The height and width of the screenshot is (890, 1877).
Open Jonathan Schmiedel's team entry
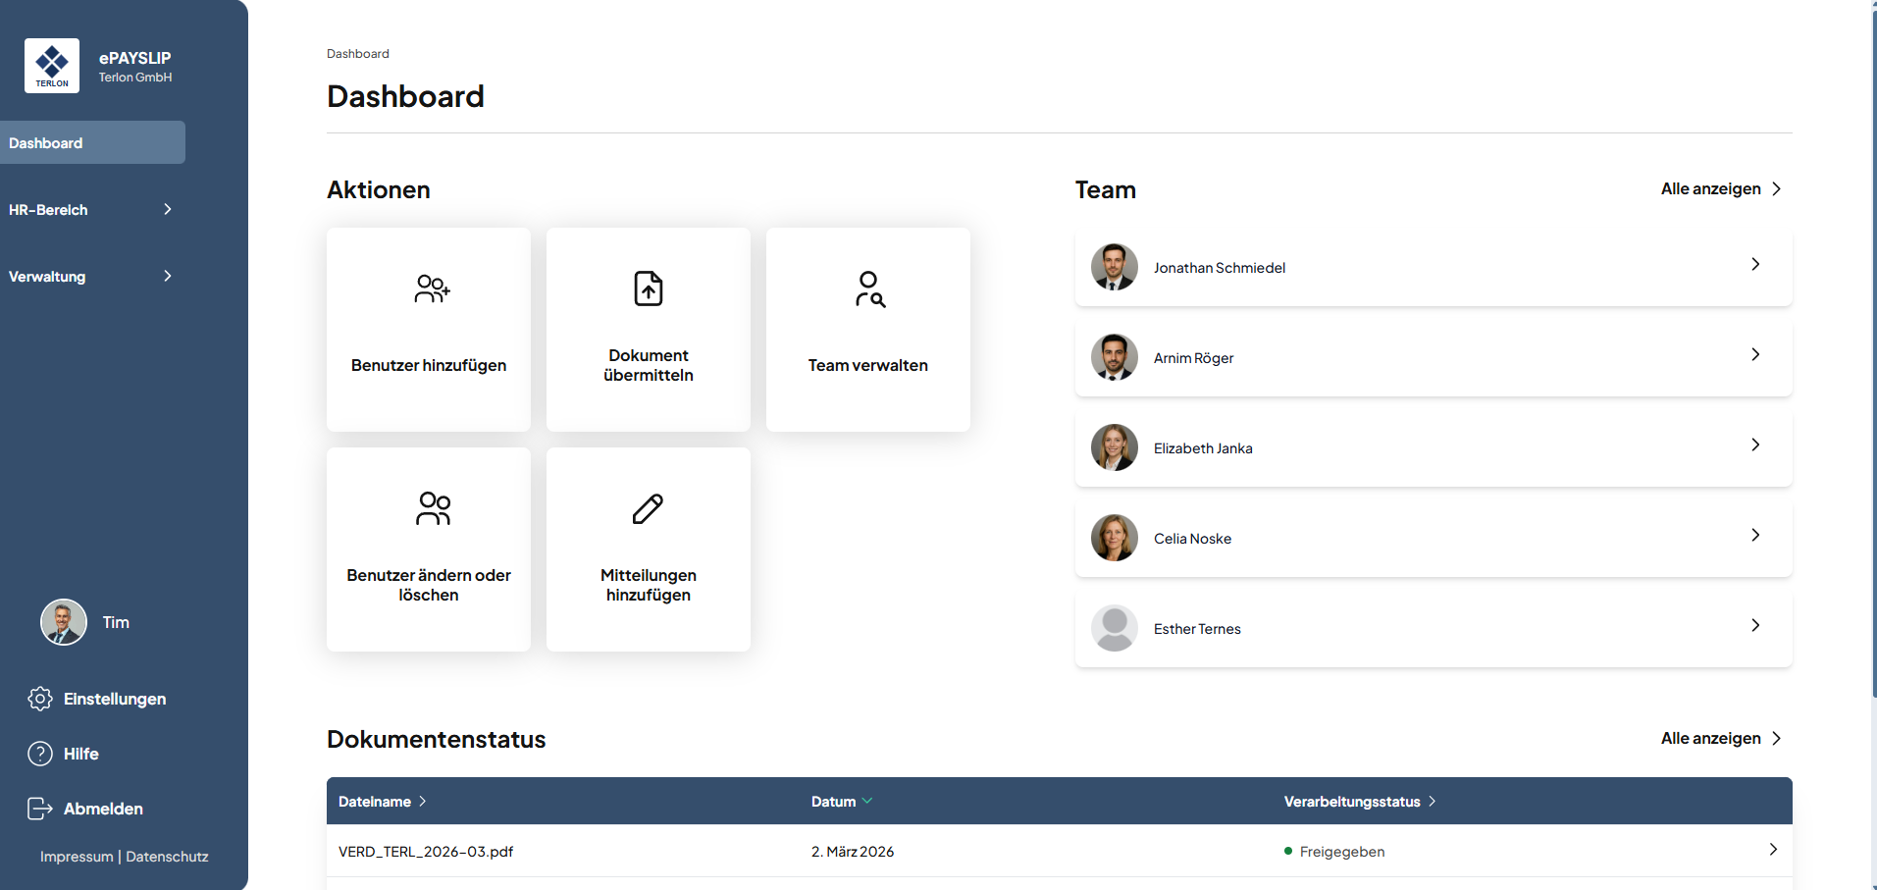click(1433, 268)
